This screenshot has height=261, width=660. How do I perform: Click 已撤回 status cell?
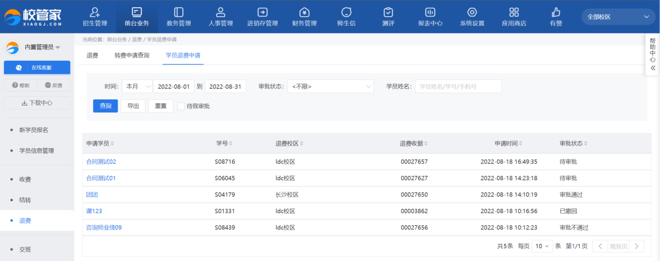568,211
